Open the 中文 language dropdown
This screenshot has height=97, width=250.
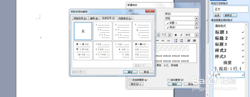[x=196, y=35]
